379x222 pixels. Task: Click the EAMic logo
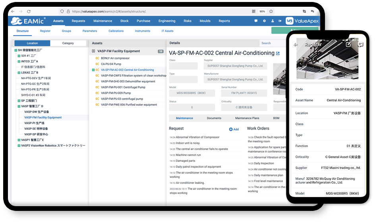pyautogui.click(x=28, y=21)
